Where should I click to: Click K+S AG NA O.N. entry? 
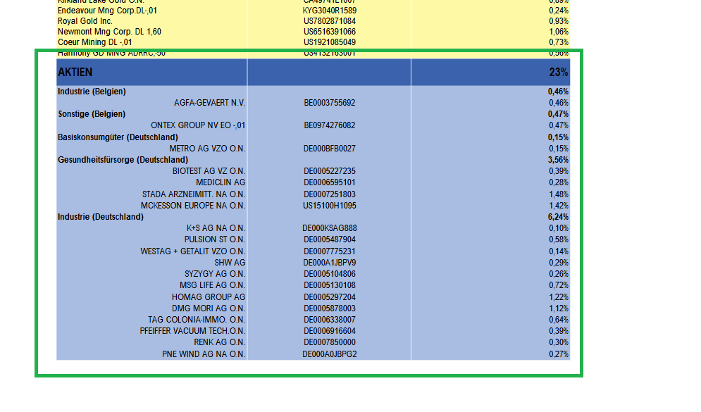click(216, 228)
